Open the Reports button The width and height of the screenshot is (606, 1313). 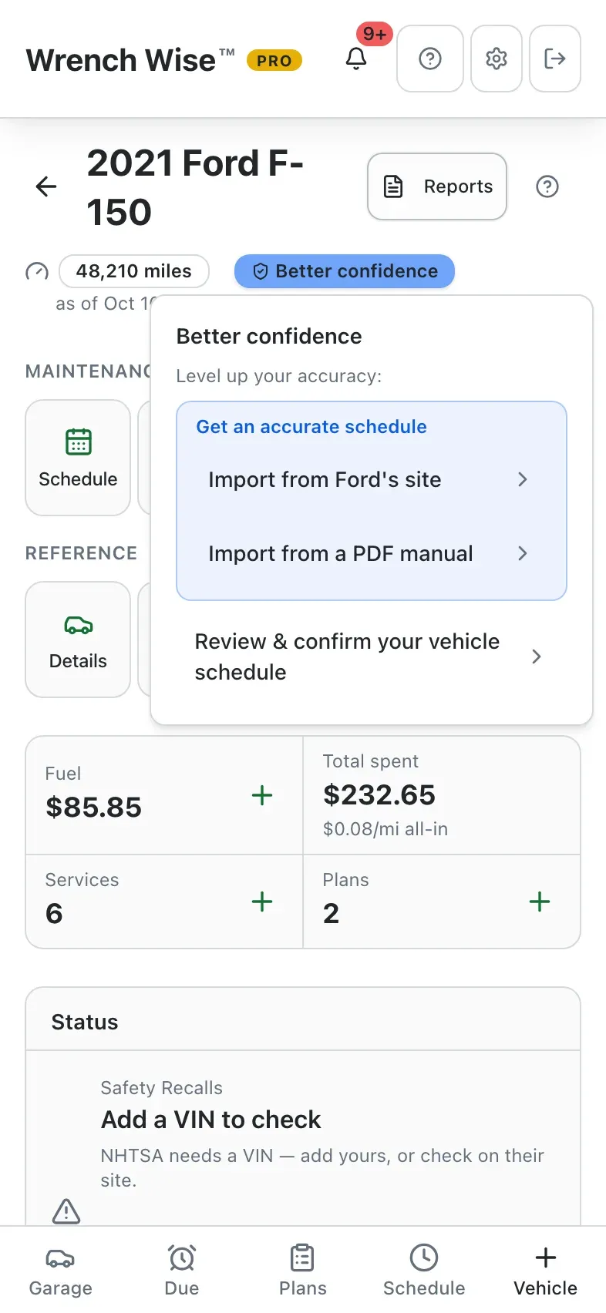(x=437, y=186)
